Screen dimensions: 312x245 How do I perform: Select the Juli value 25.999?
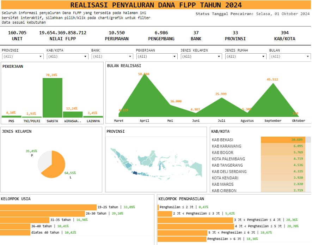click(x=221, y=94)
